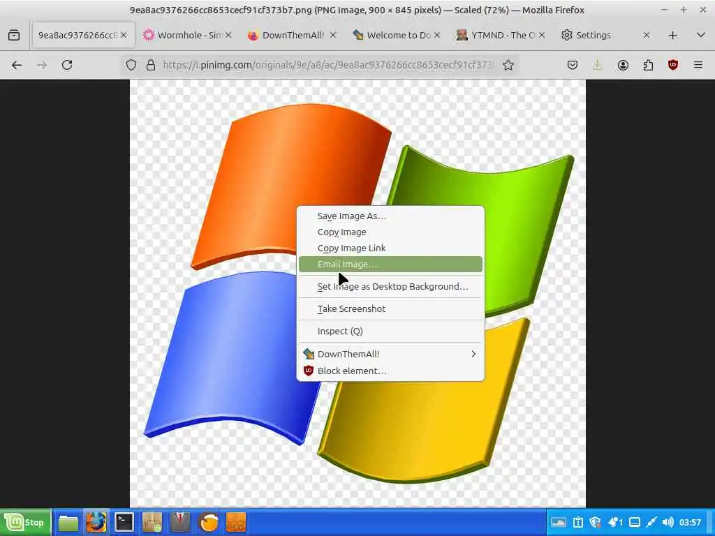
Task: Choose uBlock Block element… entry
Action: click(x=390, y=371)
